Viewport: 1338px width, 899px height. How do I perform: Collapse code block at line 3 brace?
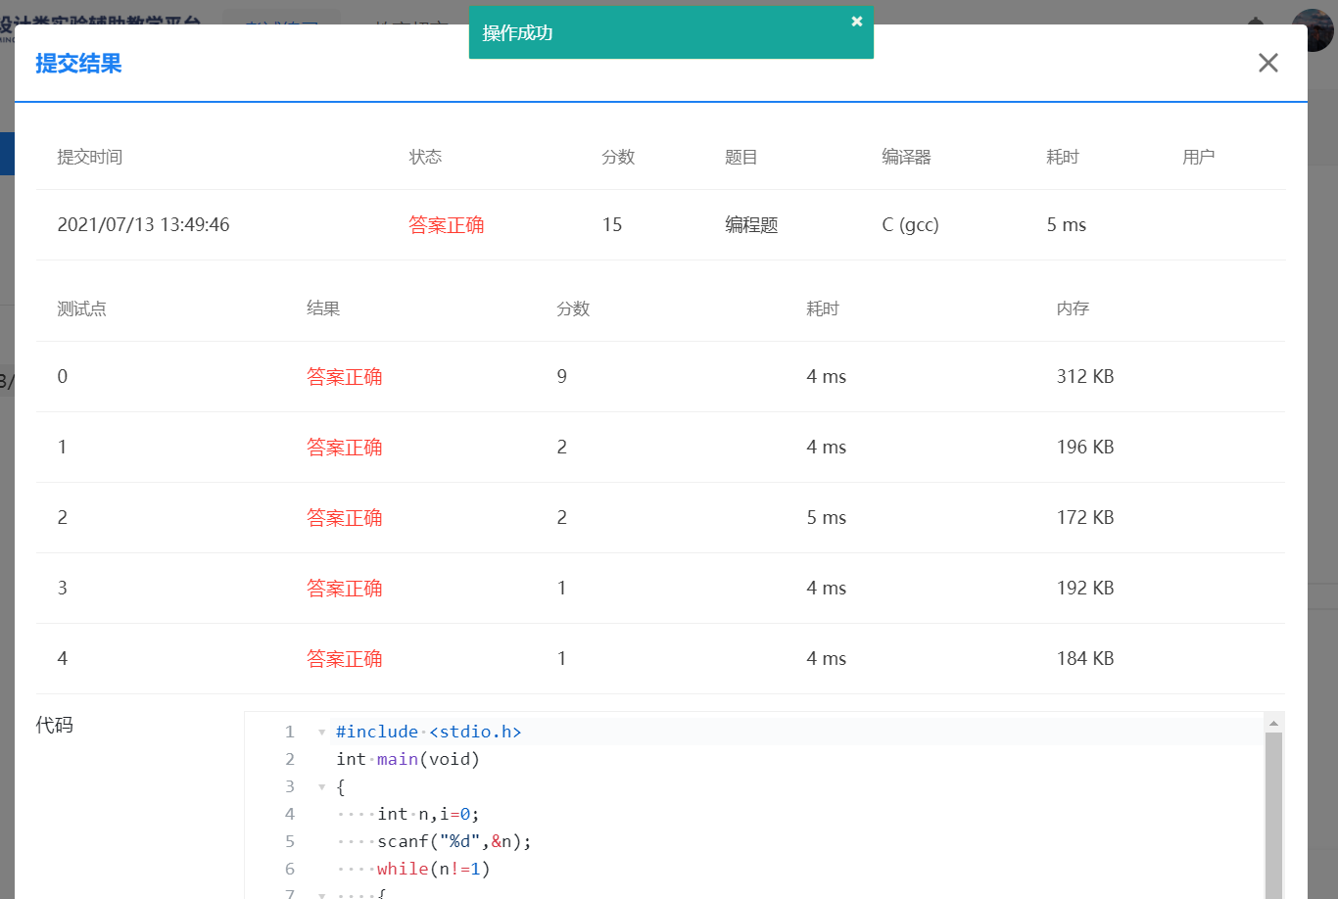(321, 787)
